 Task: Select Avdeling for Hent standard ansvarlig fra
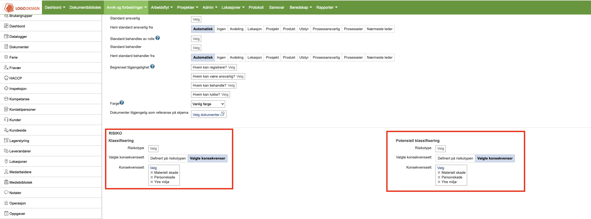pos(236,29)
